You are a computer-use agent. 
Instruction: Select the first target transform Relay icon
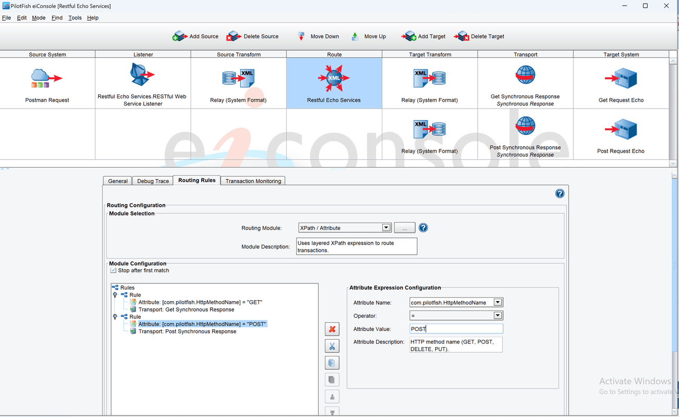pos(429,77)
